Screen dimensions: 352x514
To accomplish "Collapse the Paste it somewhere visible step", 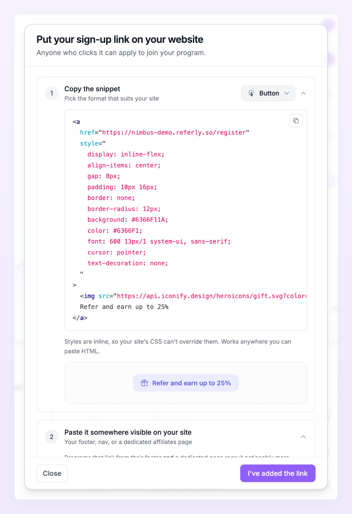I will [303, 437].
